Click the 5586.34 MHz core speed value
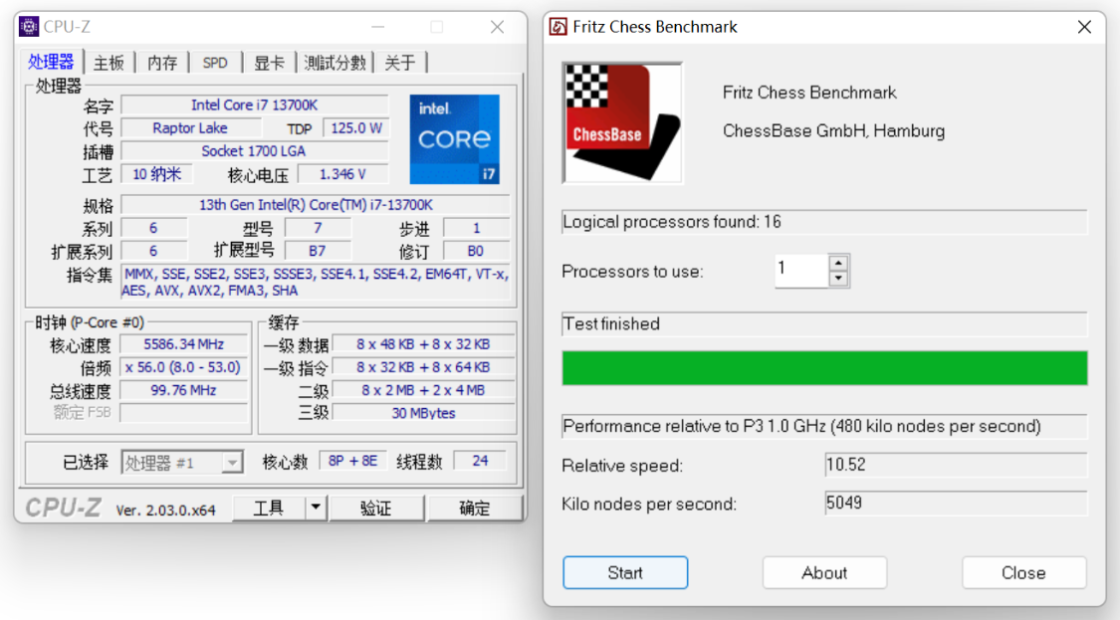This screenshot has width=1120, height=620. (x=183, y=344)
